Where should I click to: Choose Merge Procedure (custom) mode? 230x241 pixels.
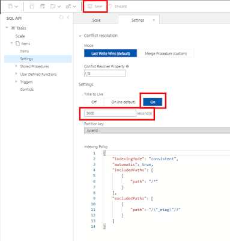(166, 54)
